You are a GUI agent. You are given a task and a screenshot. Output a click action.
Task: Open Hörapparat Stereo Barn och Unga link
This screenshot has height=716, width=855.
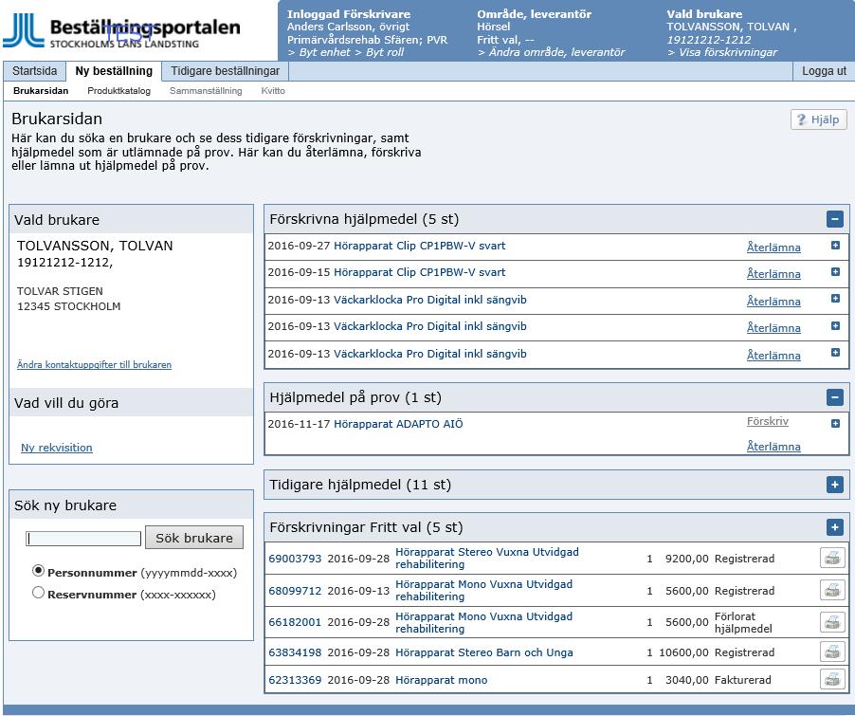484,652
